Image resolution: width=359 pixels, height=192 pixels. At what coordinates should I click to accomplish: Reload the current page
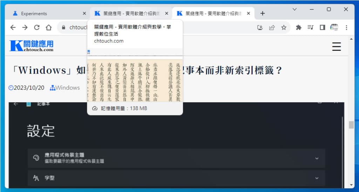[x=36, y=27]
